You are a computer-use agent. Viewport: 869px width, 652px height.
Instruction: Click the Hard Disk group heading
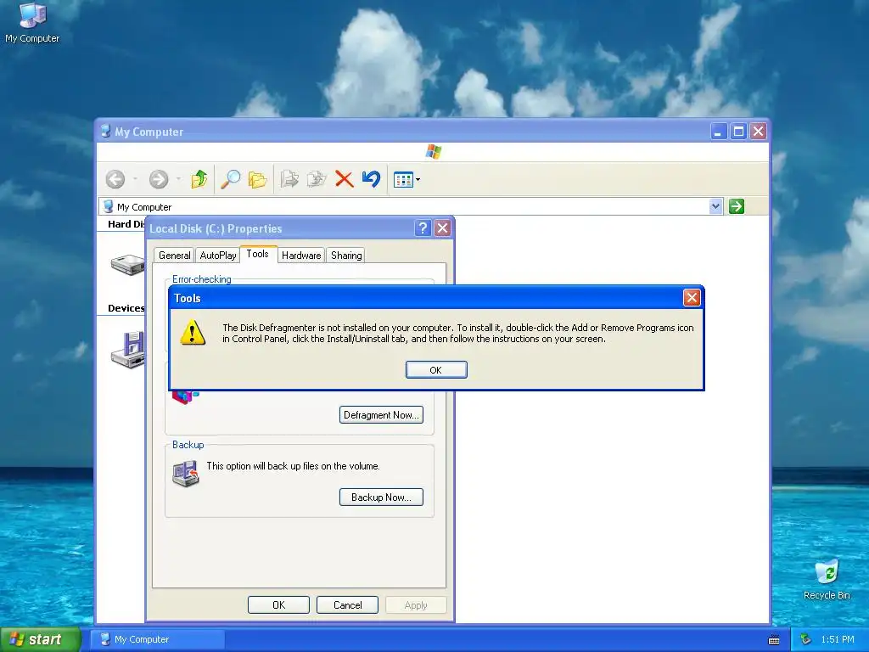coord(126,224)
